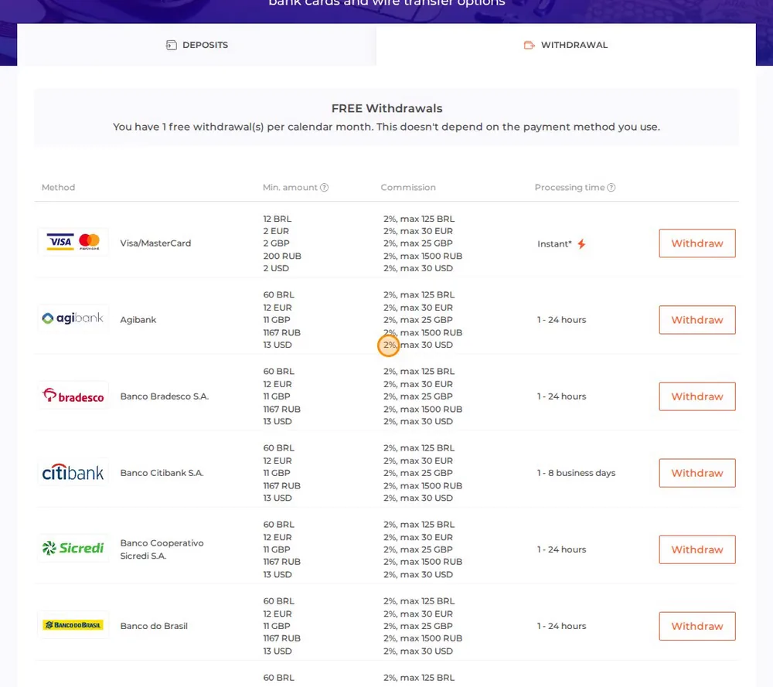
Task: Select the Banco do Brasil name
Action: coord(154,626)
